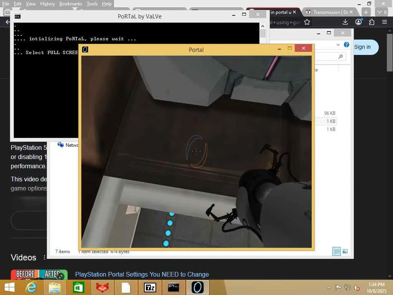Image resolution: width=393 pixels, height=295 pixels.
Task: Select Network in the Explorer navigation pane
Action: [68, 145]
